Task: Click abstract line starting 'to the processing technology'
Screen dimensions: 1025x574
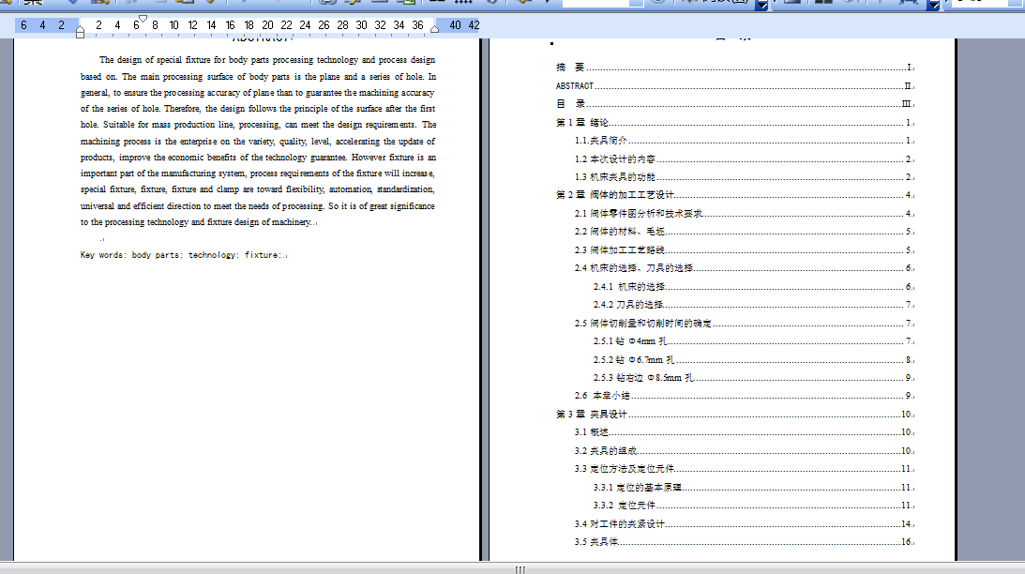Action: coord(199,222)
